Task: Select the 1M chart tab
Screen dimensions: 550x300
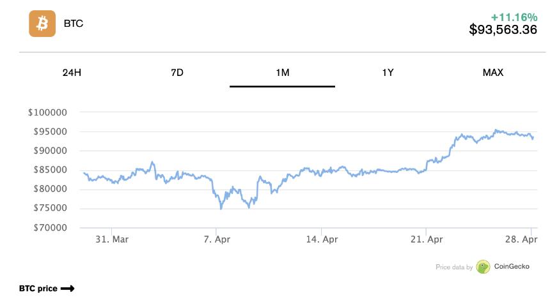Action: click(283, 73)
